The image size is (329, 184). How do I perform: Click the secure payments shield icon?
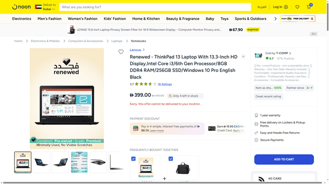[256, 140]
